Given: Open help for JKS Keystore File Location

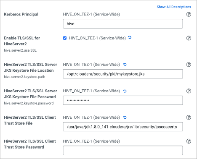Looking at the screenshot, I should (x=189, y=65).
